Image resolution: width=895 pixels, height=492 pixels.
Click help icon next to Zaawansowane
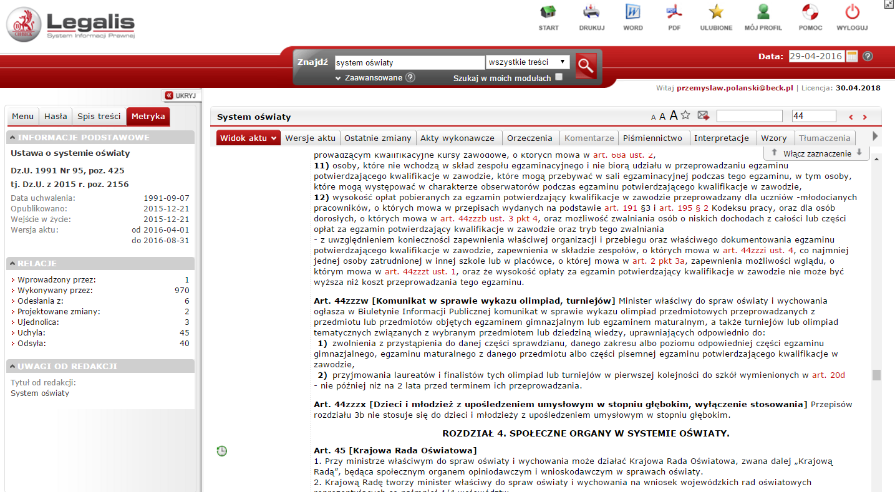[410, 78]
